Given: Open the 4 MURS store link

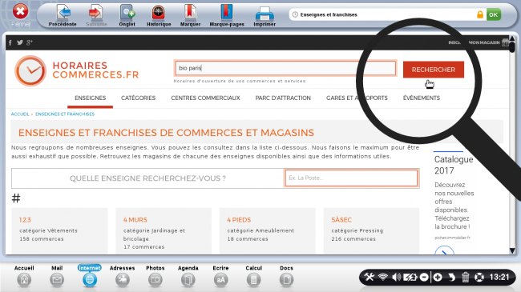Looking at the screenshot, I should click(x=135, y=220).
